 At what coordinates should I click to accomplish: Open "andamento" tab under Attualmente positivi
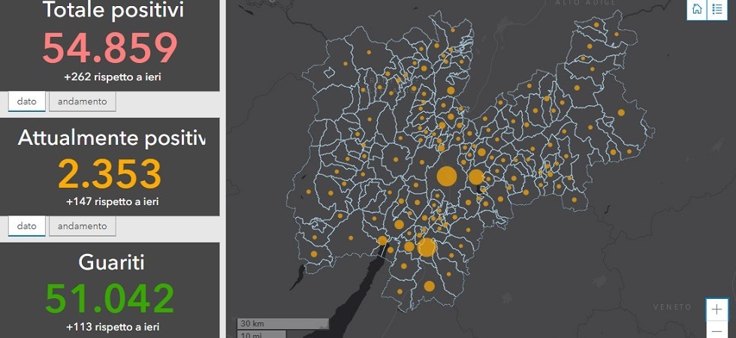(83, 225)
